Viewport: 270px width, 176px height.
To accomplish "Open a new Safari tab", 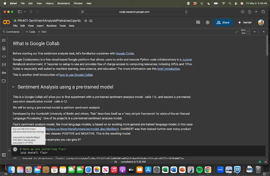I will tap(256, 12).
